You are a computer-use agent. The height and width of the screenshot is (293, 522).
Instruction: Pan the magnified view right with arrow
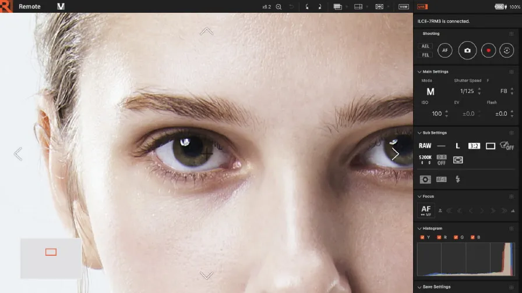pyautogui.click(x=396, y=154)
